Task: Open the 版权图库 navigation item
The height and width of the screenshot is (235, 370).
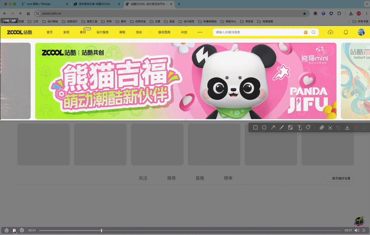Action: click(x=164, y=32)
